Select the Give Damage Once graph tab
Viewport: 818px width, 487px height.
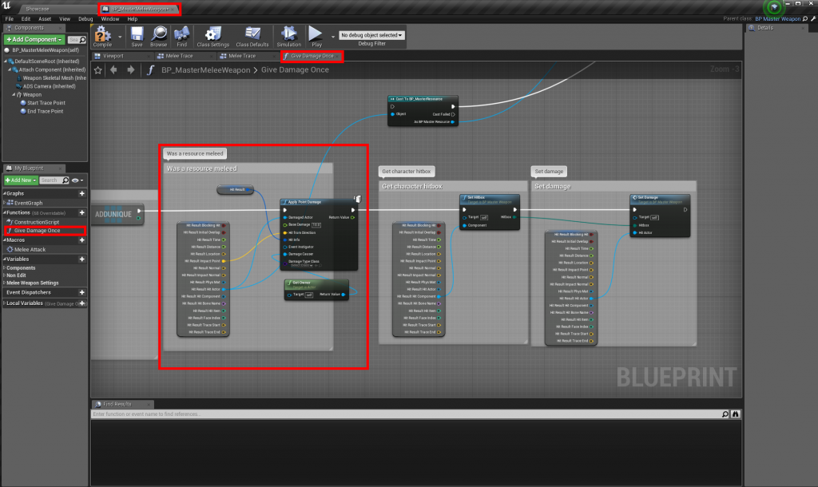(x=312, y=56)
